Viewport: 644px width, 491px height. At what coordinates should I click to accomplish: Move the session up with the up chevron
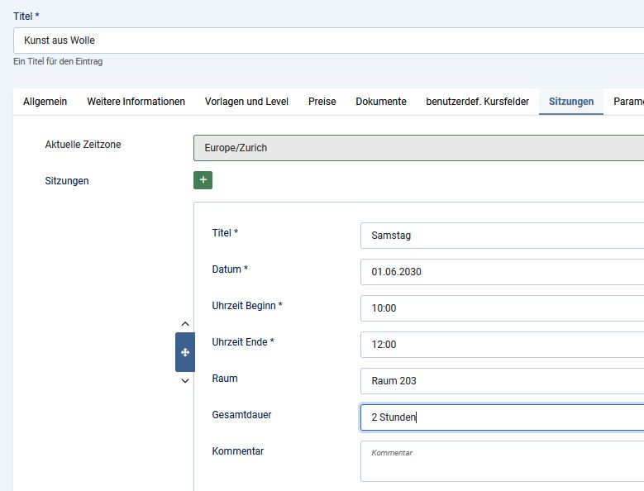(185, 324)
